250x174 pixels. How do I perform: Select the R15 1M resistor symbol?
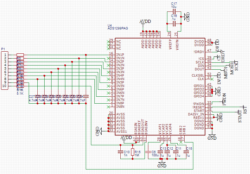coord(133,152)
